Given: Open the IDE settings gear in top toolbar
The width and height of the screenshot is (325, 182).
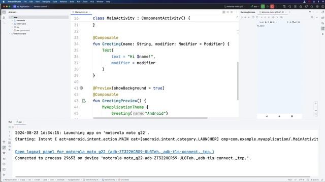Looking at the screenshot, I should (x=317, y=7).
